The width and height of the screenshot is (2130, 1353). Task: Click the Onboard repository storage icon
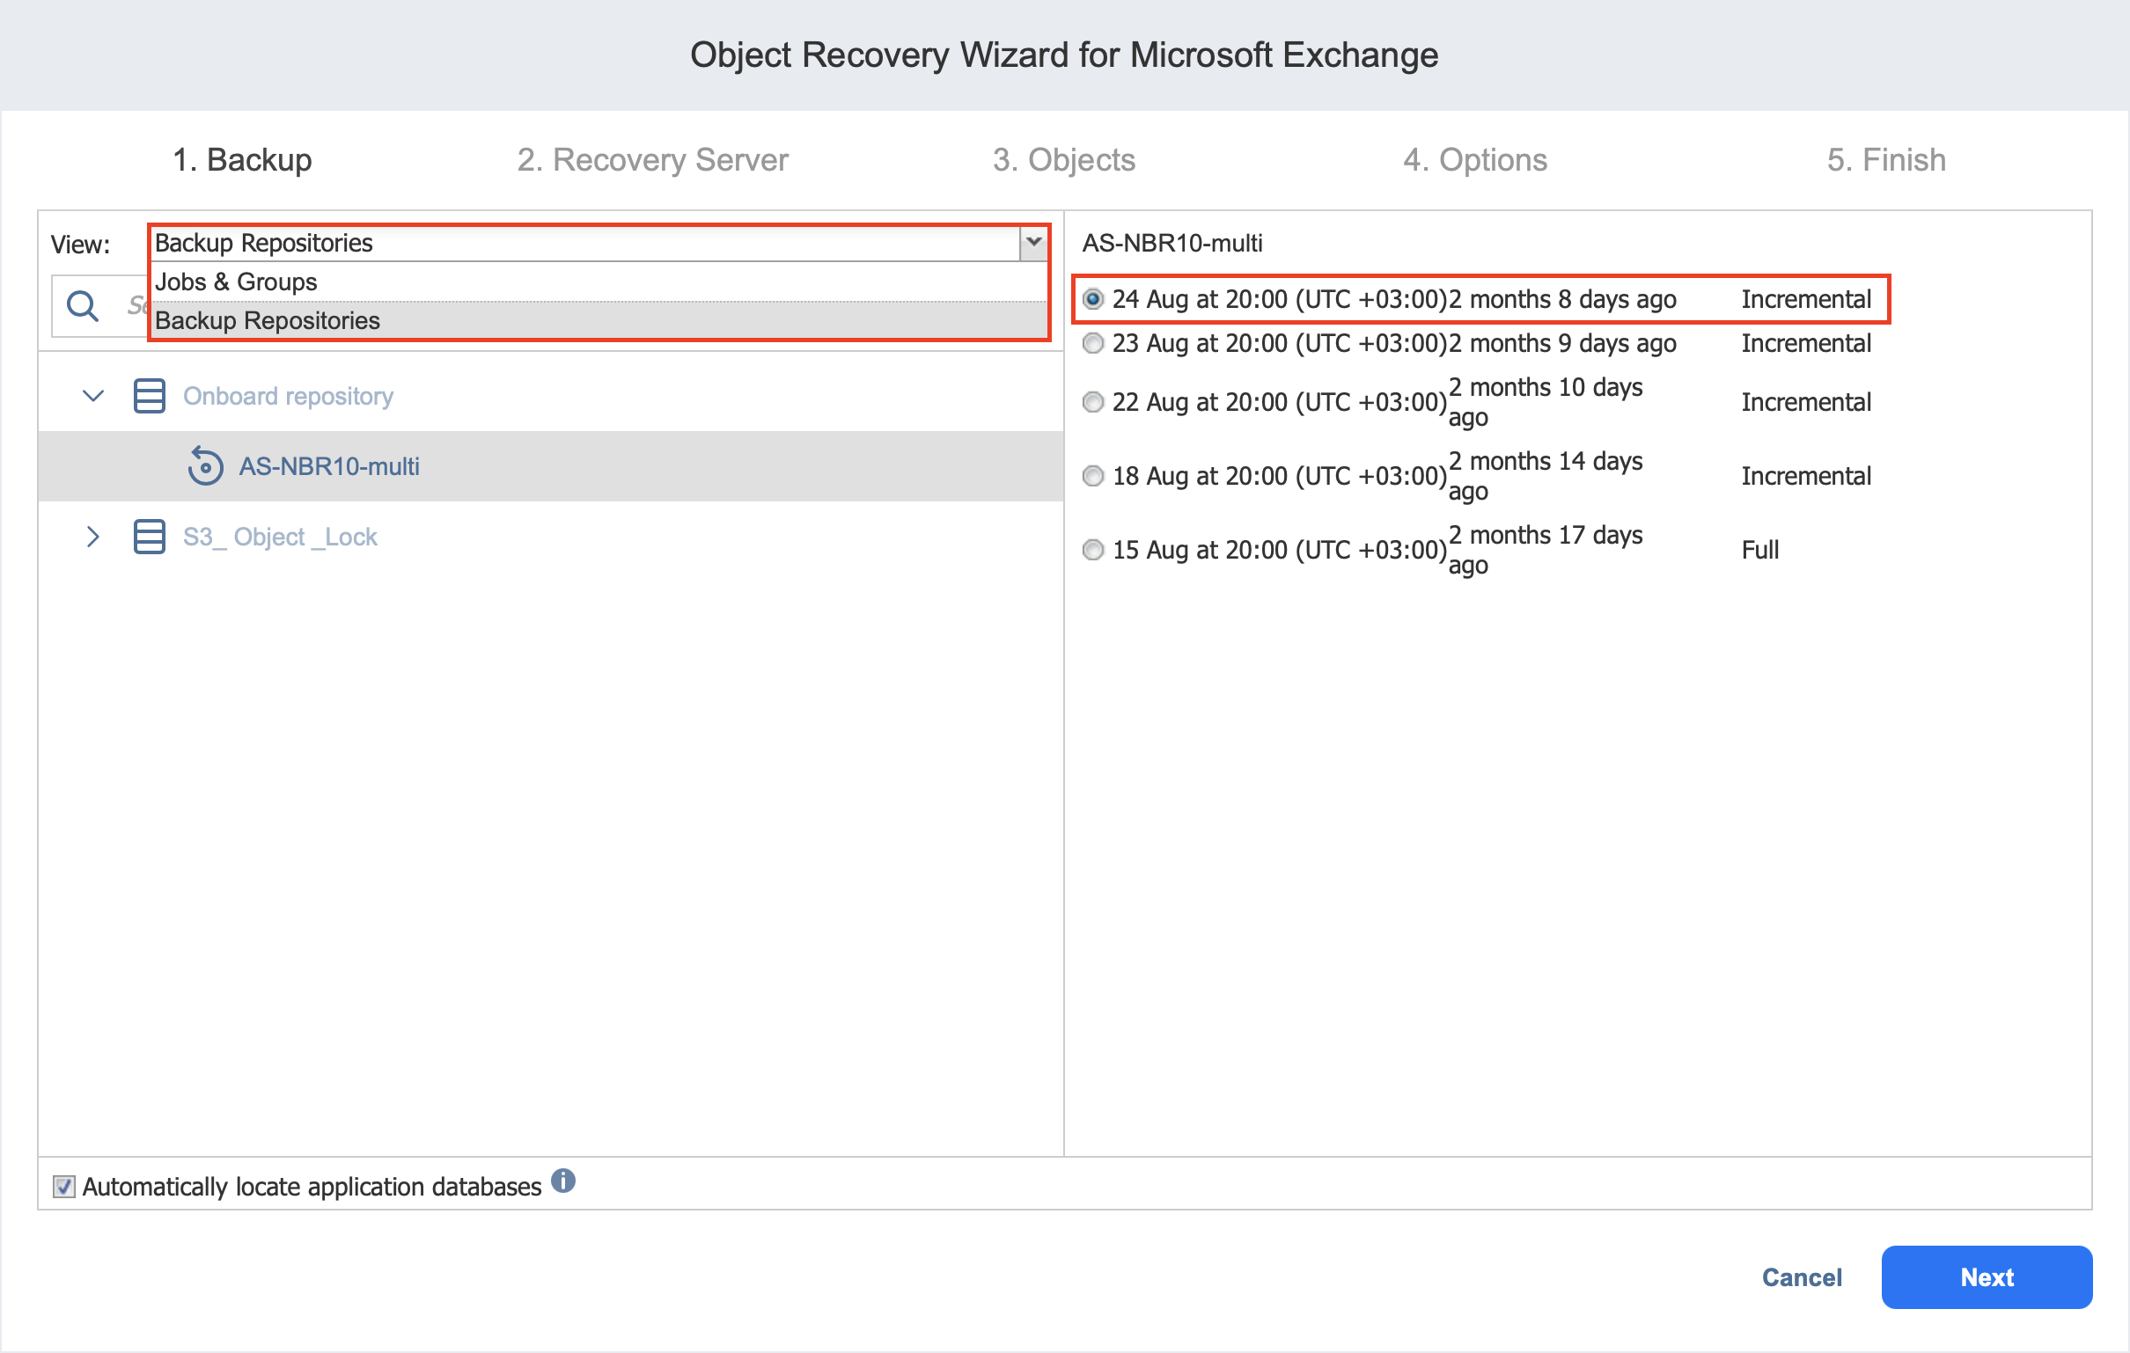[149, 396]
